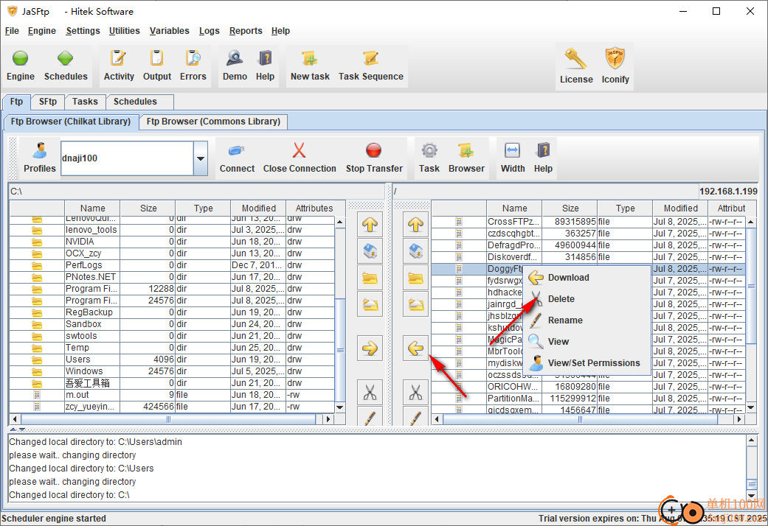Go to remote home directory icon
This screenshot has width=768, height=526.
tap(415, 251)
